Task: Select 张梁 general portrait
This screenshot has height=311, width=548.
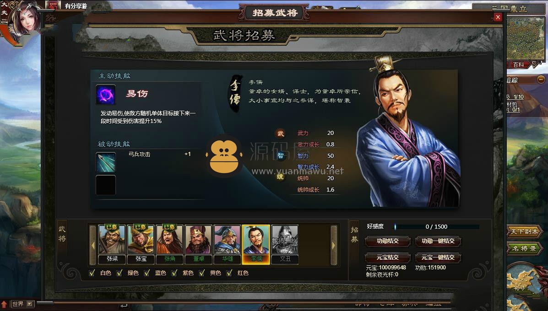Action: 112,244
